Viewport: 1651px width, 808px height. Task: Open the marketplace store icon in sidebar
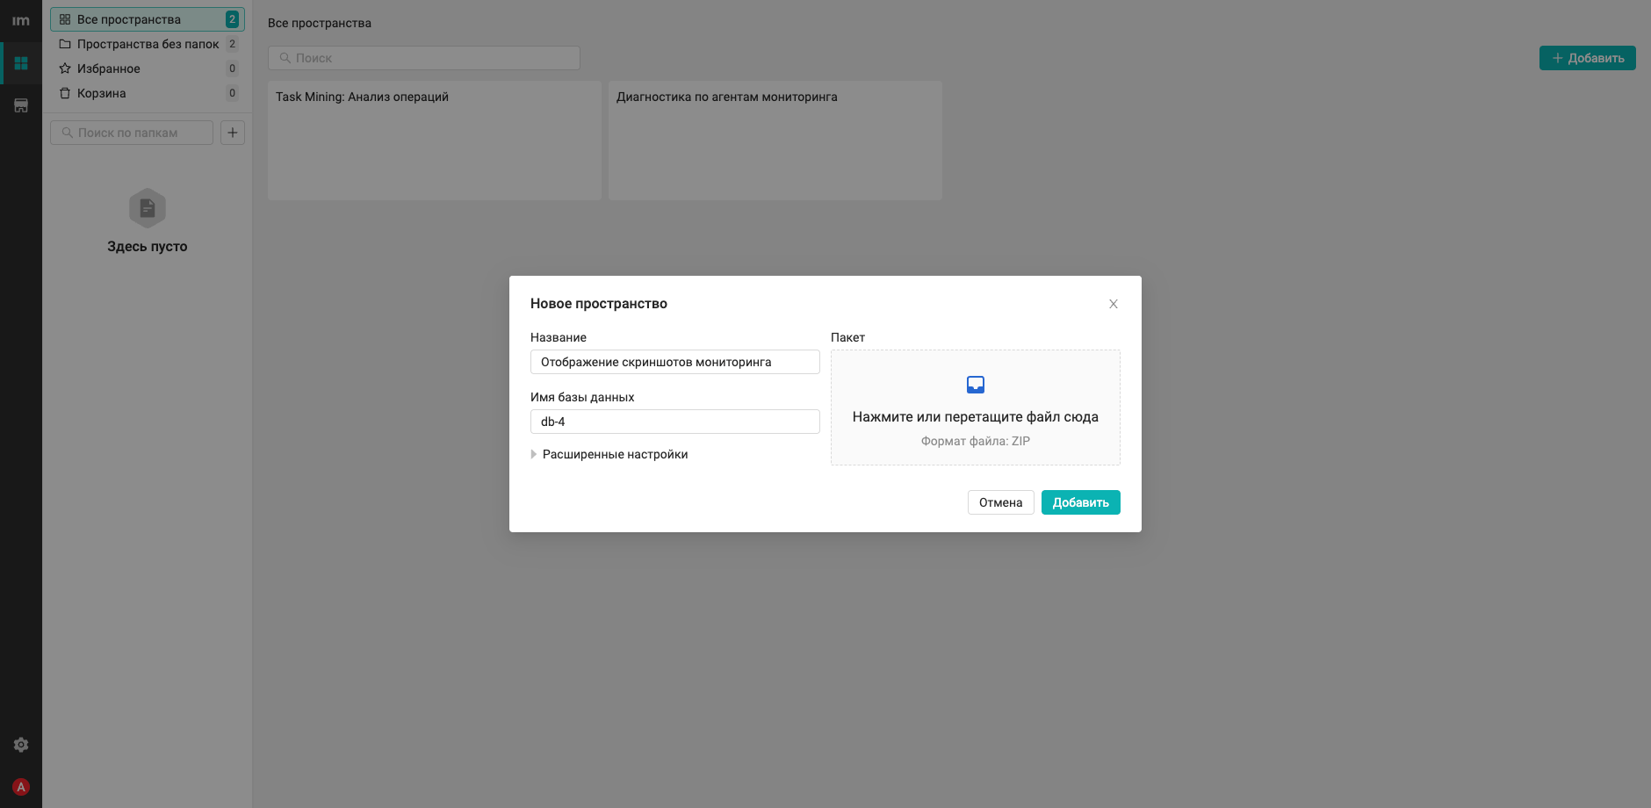pyautogui.click(x=21, y=105)
